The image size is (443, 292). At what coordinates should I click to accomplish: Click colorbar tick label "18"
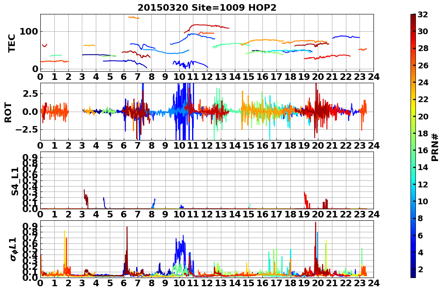coord(423,133)
